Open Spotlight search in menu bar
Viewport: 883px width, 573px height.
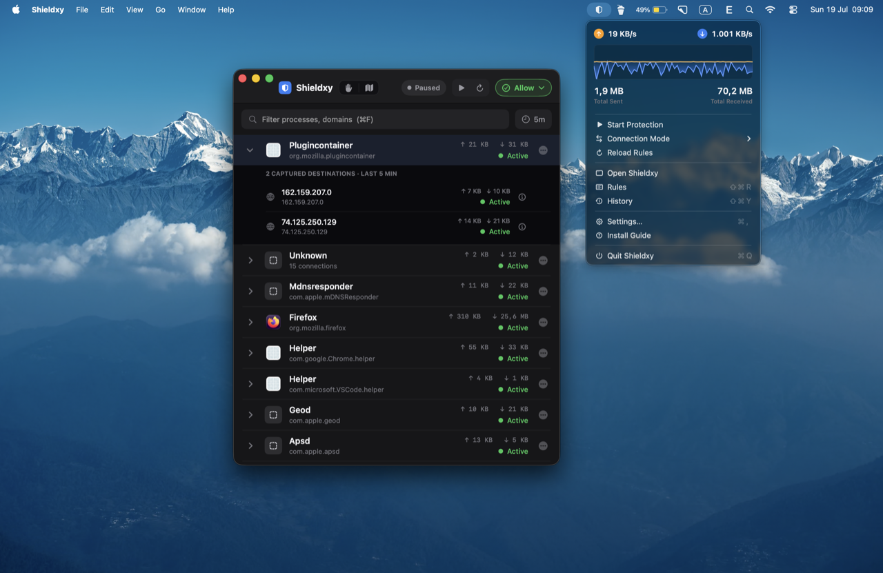(x=749, y=10)
